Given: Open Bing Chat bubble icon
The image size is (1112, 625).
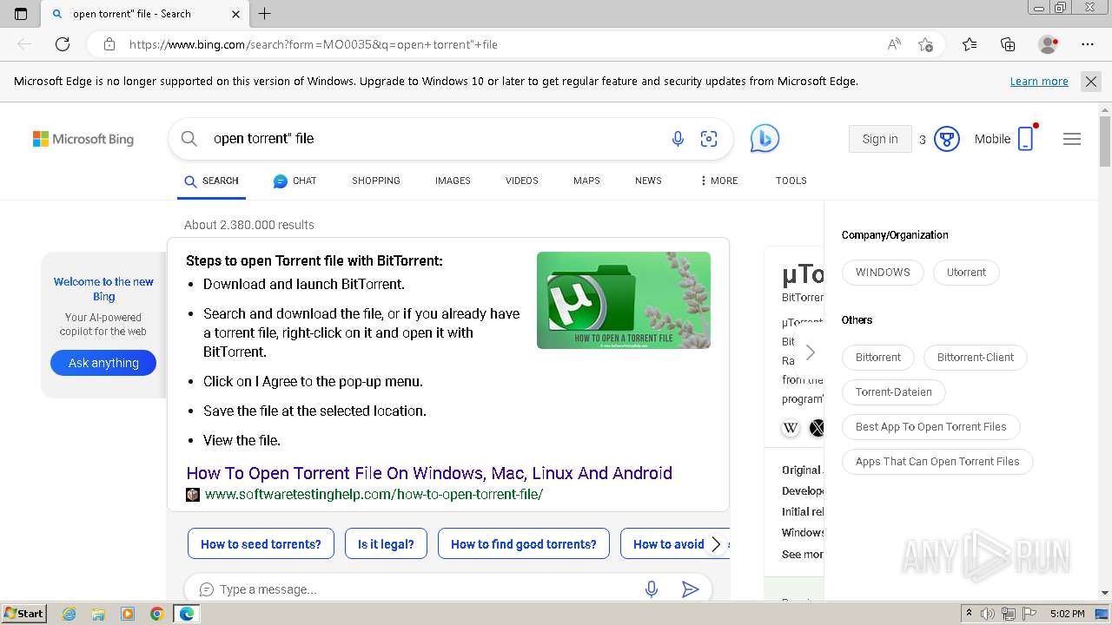Looking at the screenshot, I should (764, 138).
